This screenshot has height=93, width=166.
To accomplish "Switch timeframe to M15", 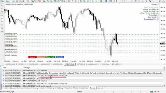I will click(2, 12).
